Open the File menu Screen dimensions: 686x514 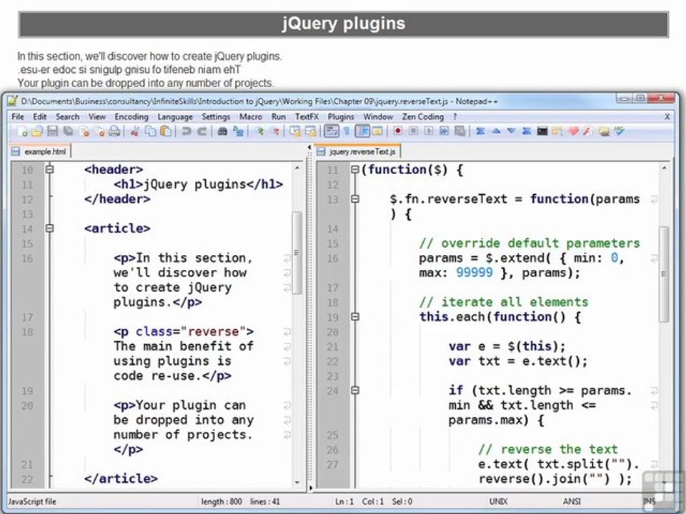(17, 116)
